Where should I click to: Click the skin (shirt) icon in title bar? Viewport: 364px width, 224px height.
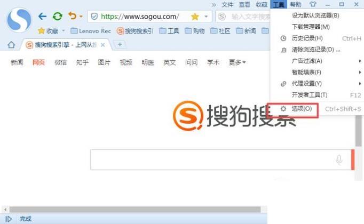(313, 4)
